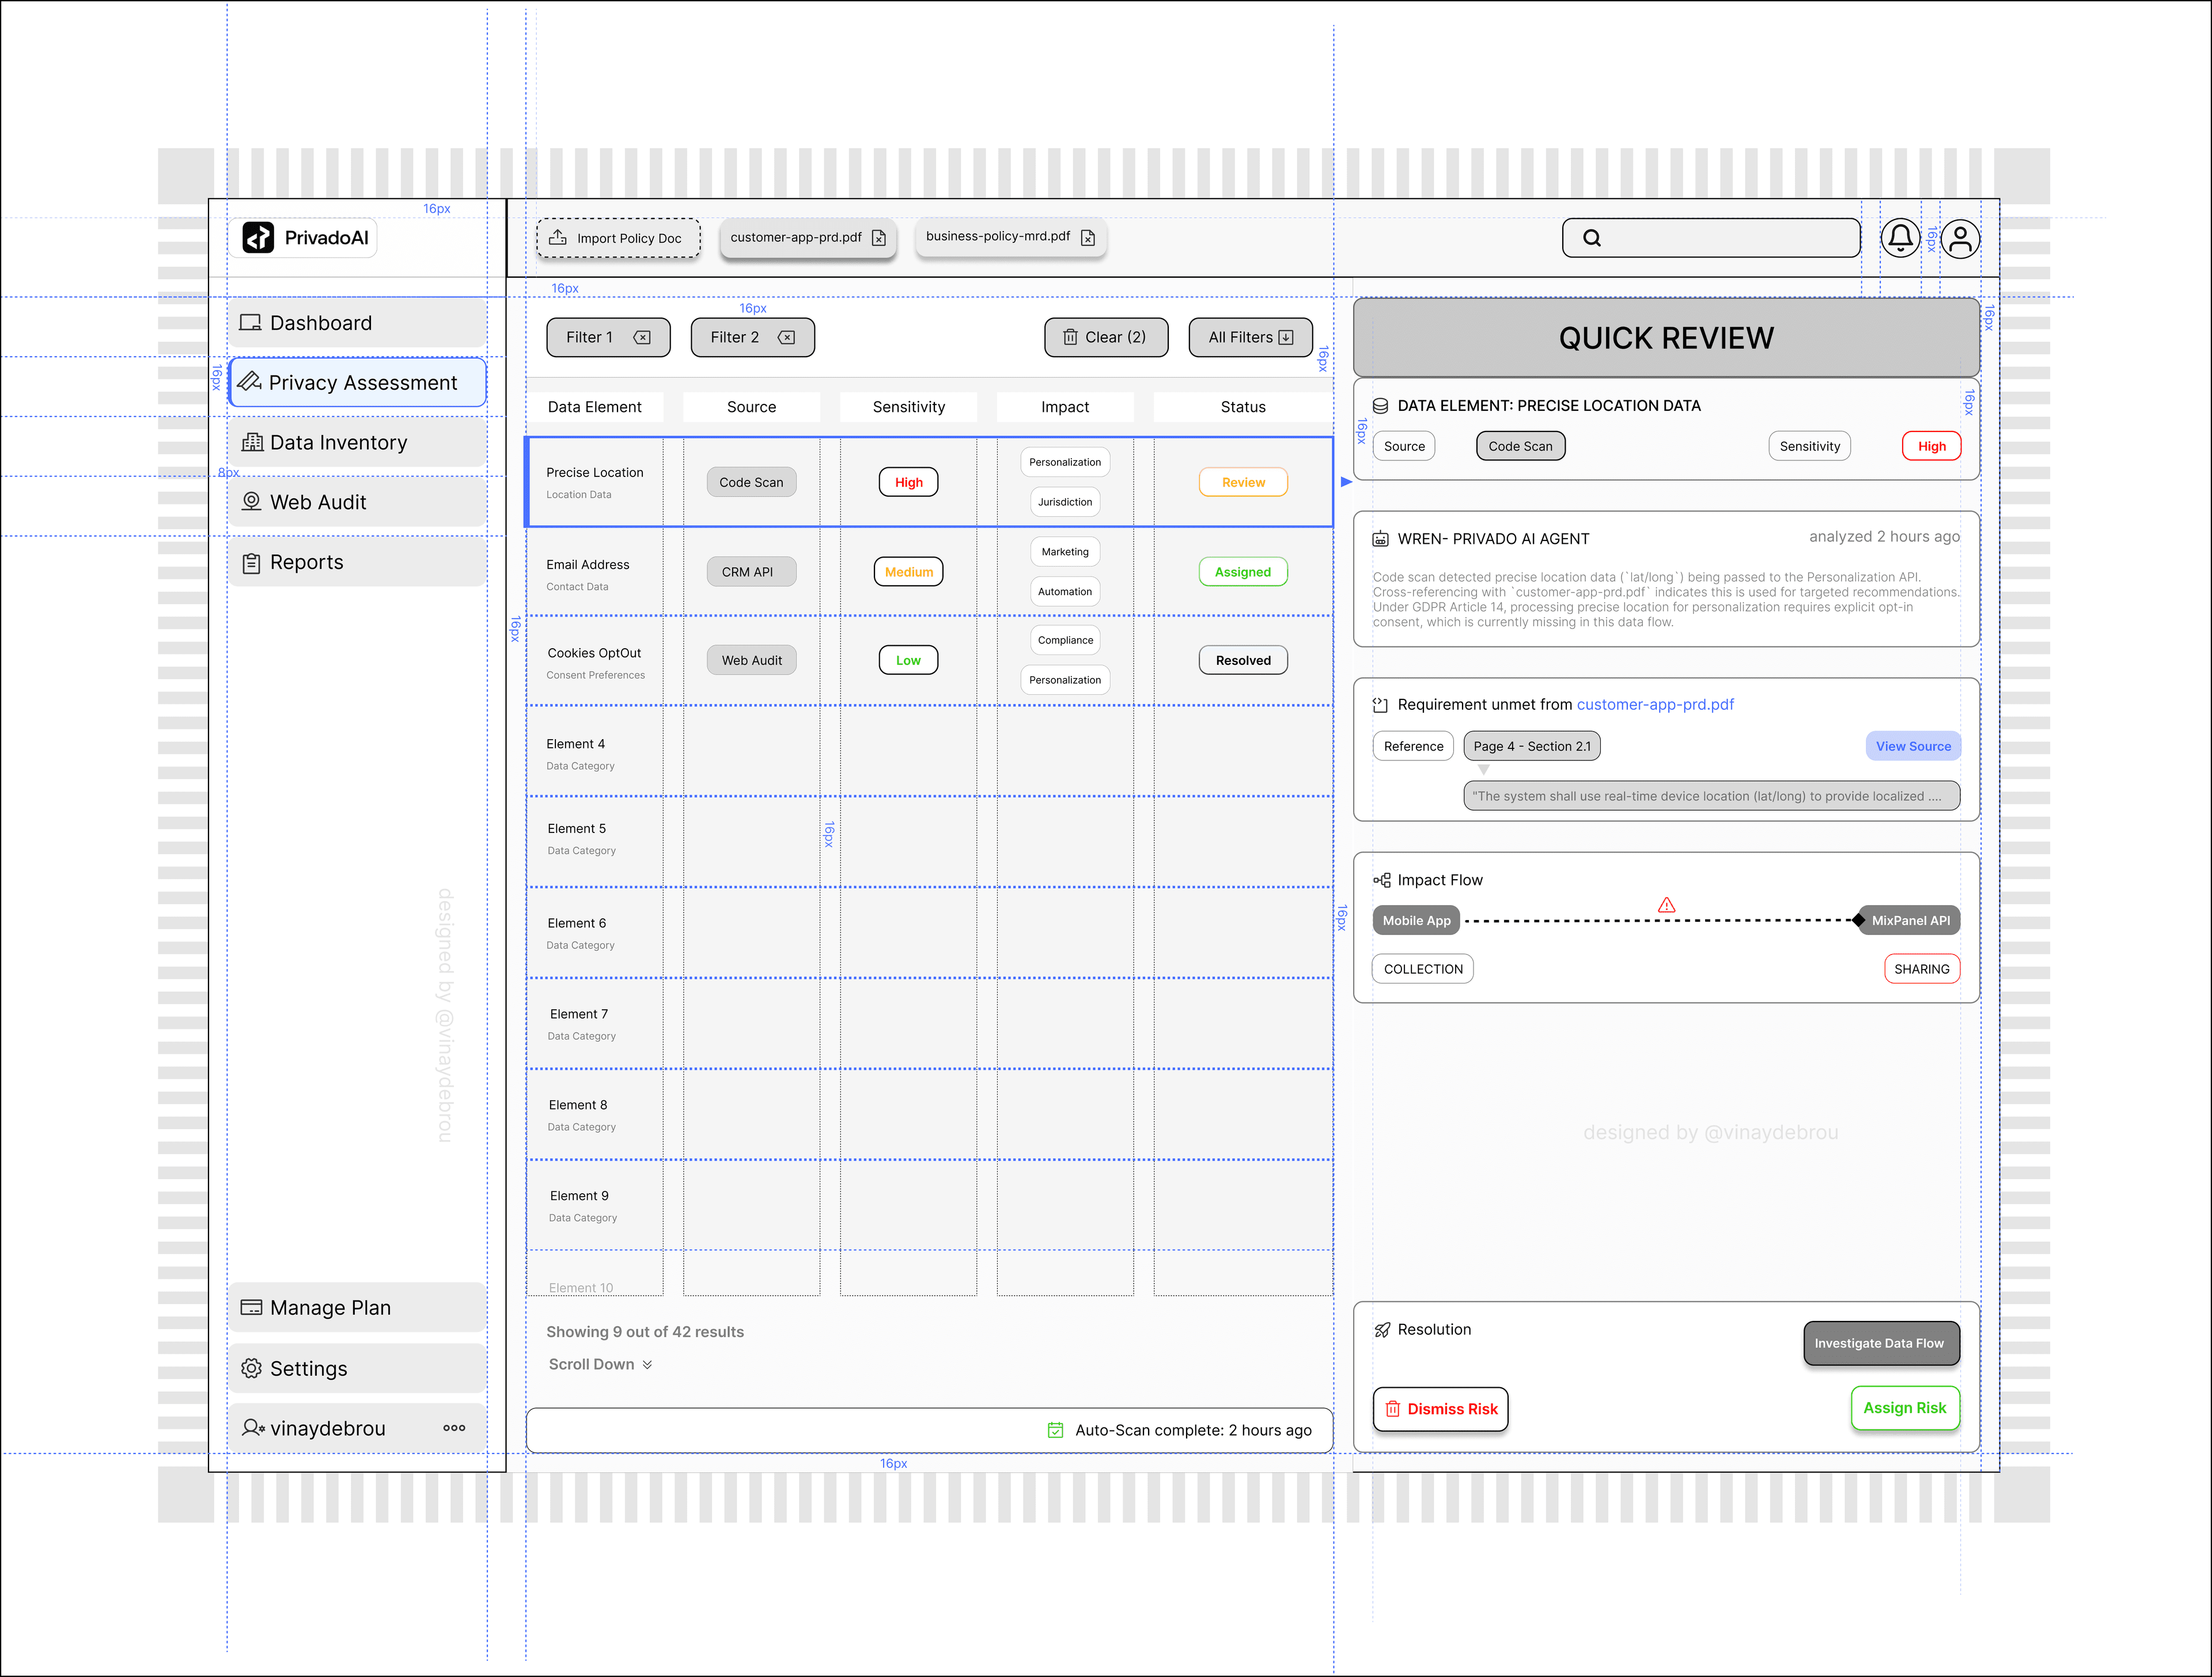
Task: Click the Assign Risk button
Action: (x=1905, y=1408)
